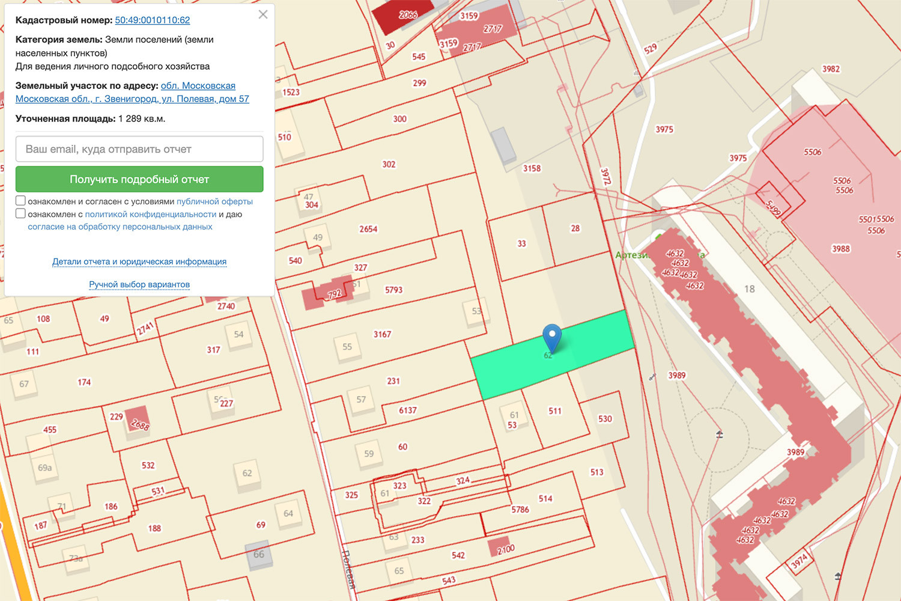Select parcel 2740 on the map
The image size is (901, 601).
click(x=226, y=306)
